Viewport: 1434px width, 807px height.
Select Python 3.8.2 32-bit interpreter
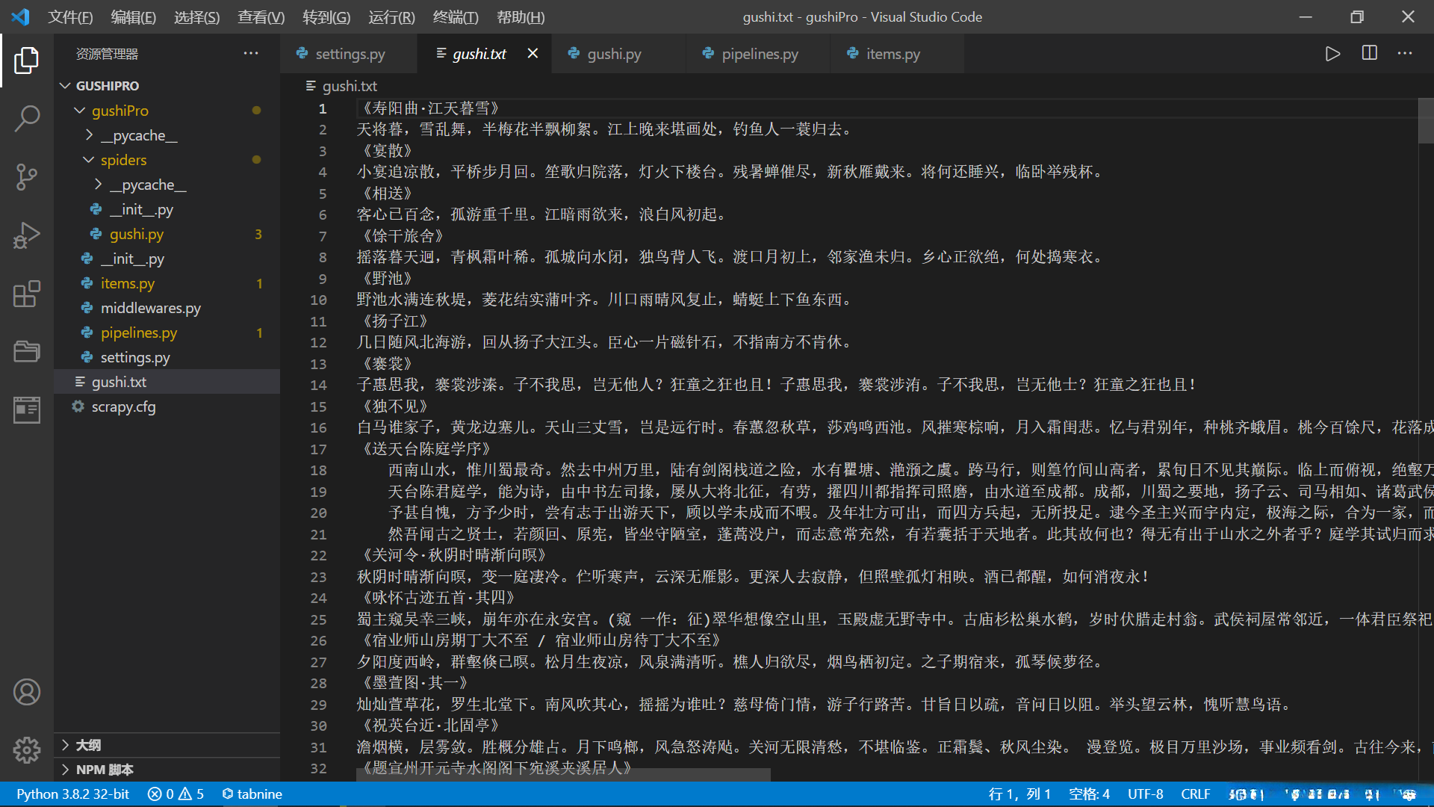(72, 794)
